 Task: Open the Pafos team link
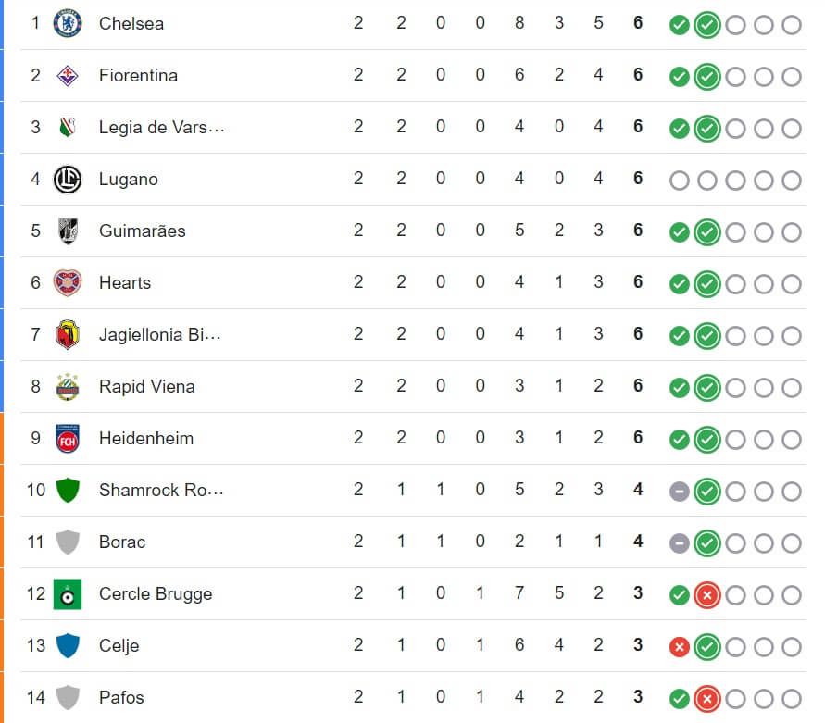119,697
